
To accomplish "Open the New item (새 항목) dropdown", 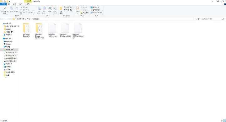I will [x=68, y=7].
